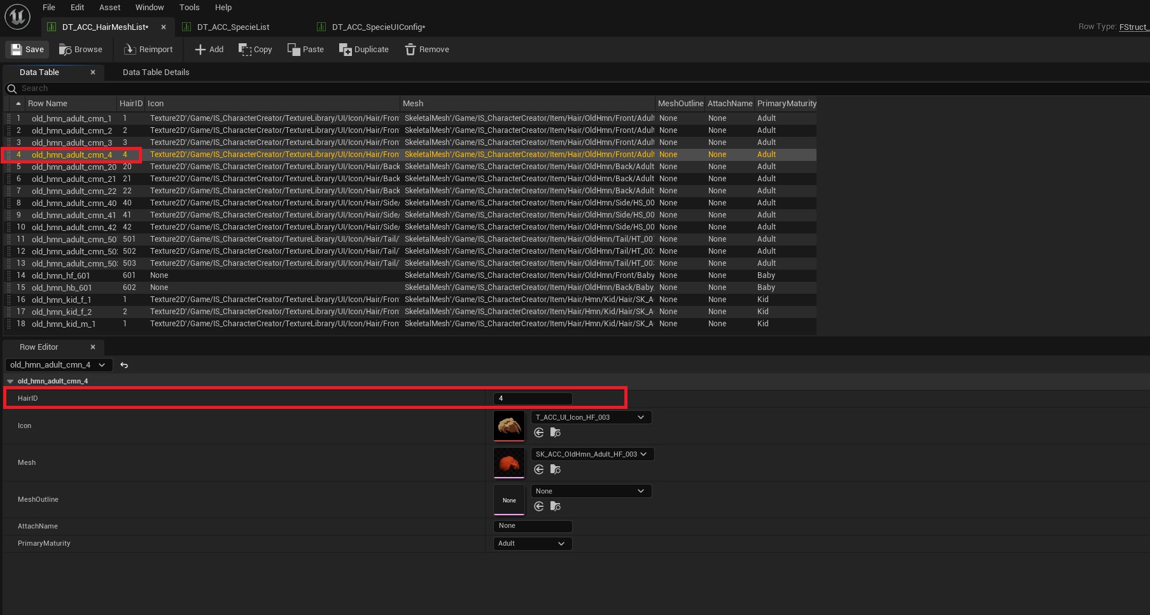Browse to the Mesh asset in Content Browser

pyautogui.click(x=556, y=469)
